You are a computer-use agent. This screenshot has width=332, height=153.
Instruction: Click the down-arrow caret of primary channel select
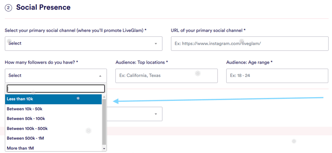coord(156,44)
